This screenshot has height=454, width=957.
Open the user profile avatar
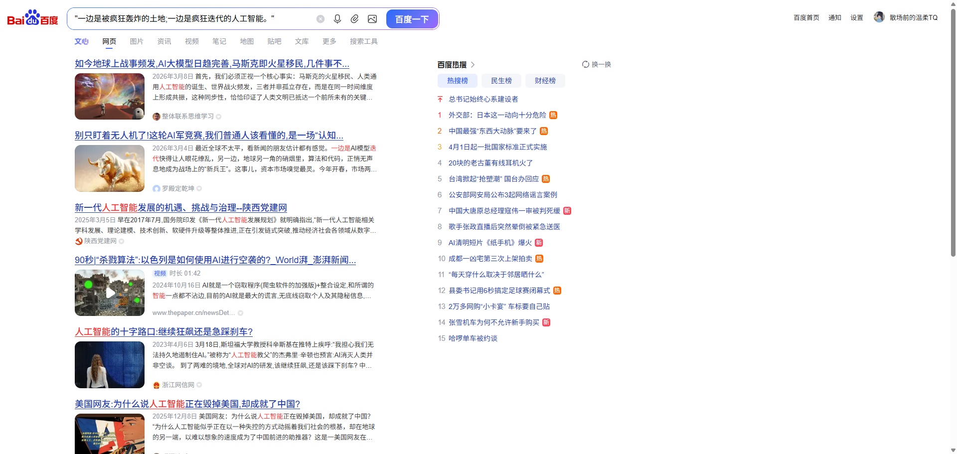[x=879, y=17]
